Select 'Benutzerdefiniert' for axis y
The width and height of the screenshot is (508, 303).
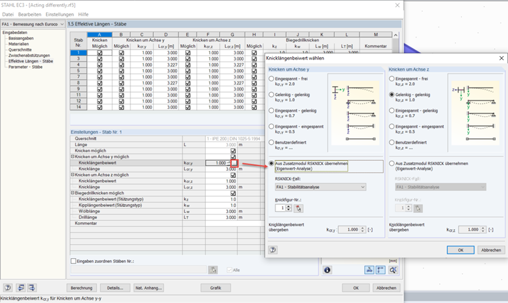271,142
